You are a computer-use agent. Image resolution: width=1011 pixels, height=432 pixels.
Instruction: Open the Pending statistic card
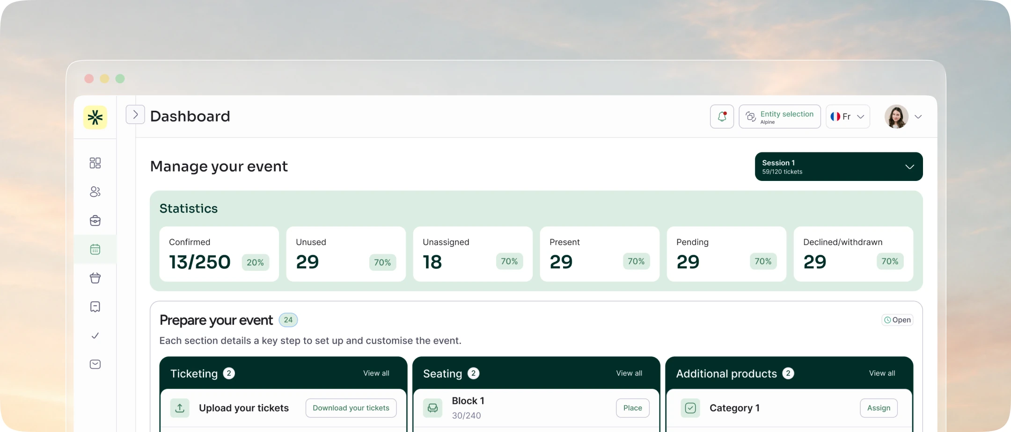click(726, 254)
